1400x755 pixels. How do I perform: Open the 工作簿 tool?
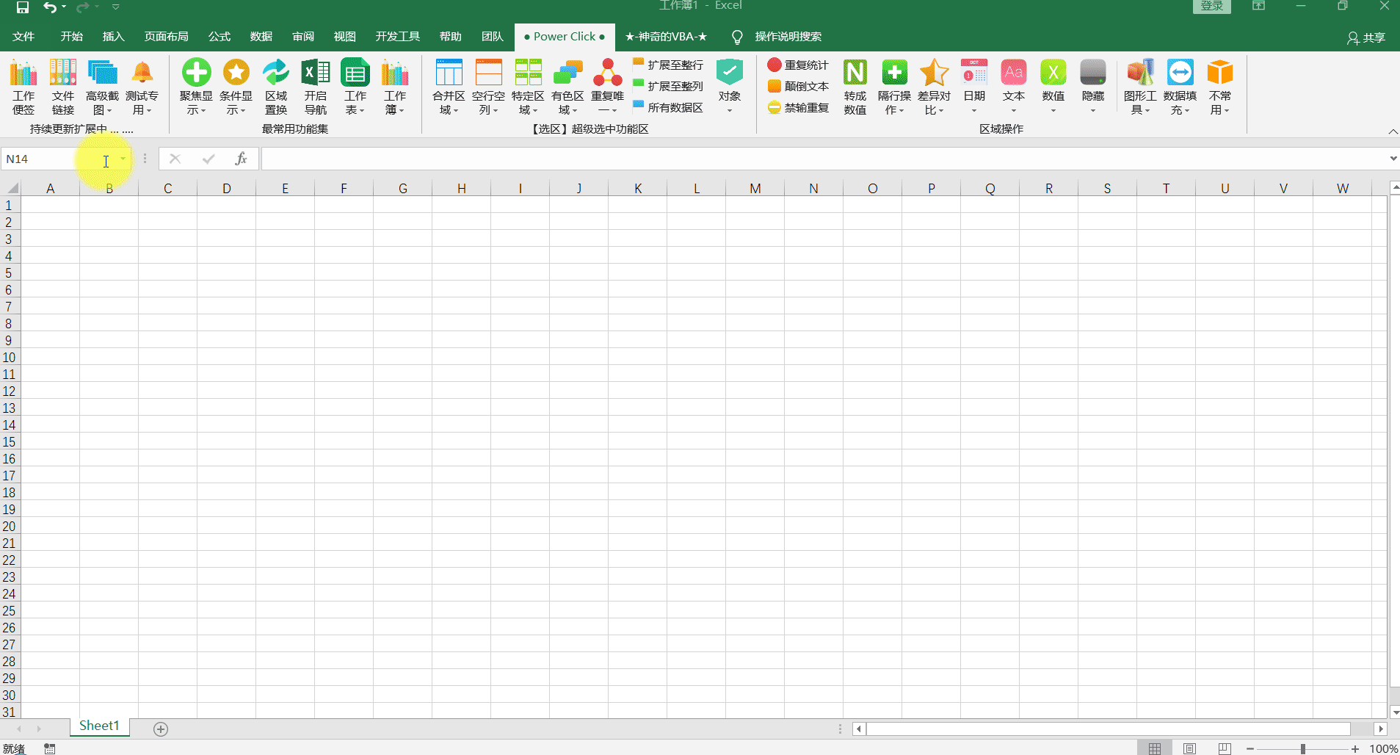[x=395, y=87]
